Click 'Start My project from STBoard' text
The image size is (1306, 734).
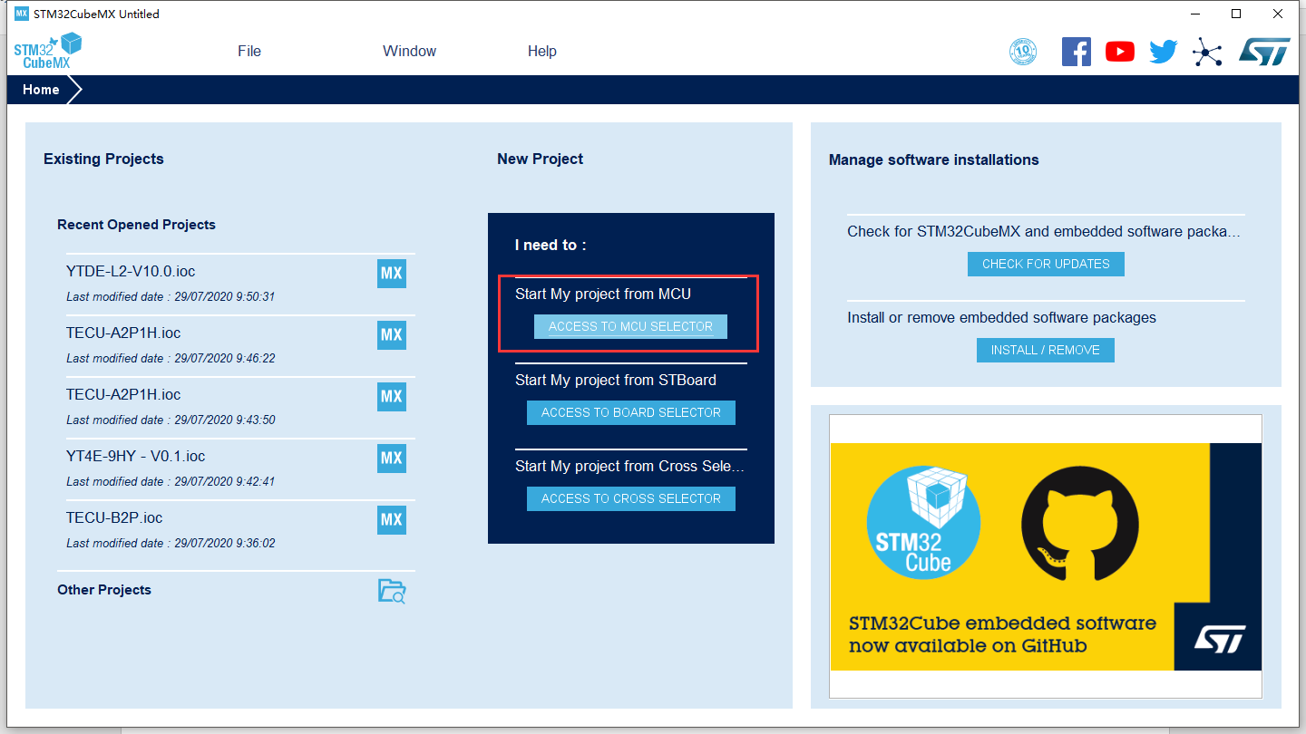tap(616, 380)
